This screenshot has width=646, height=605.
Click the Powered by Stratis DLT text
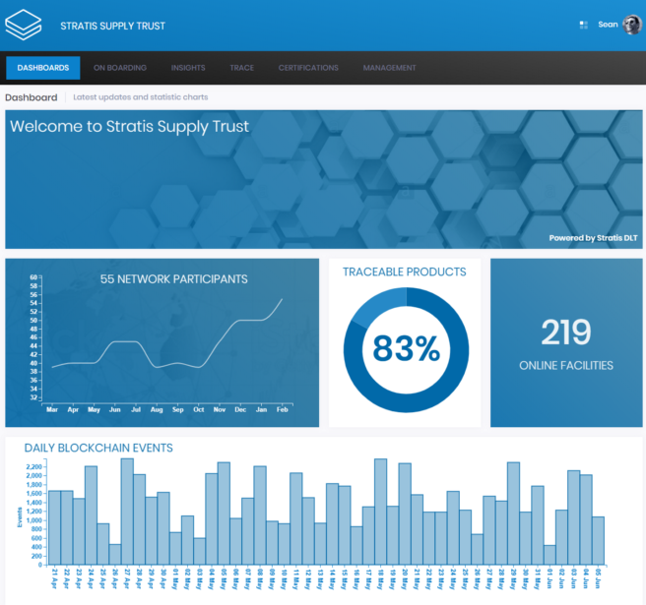(x=594, y=238)
